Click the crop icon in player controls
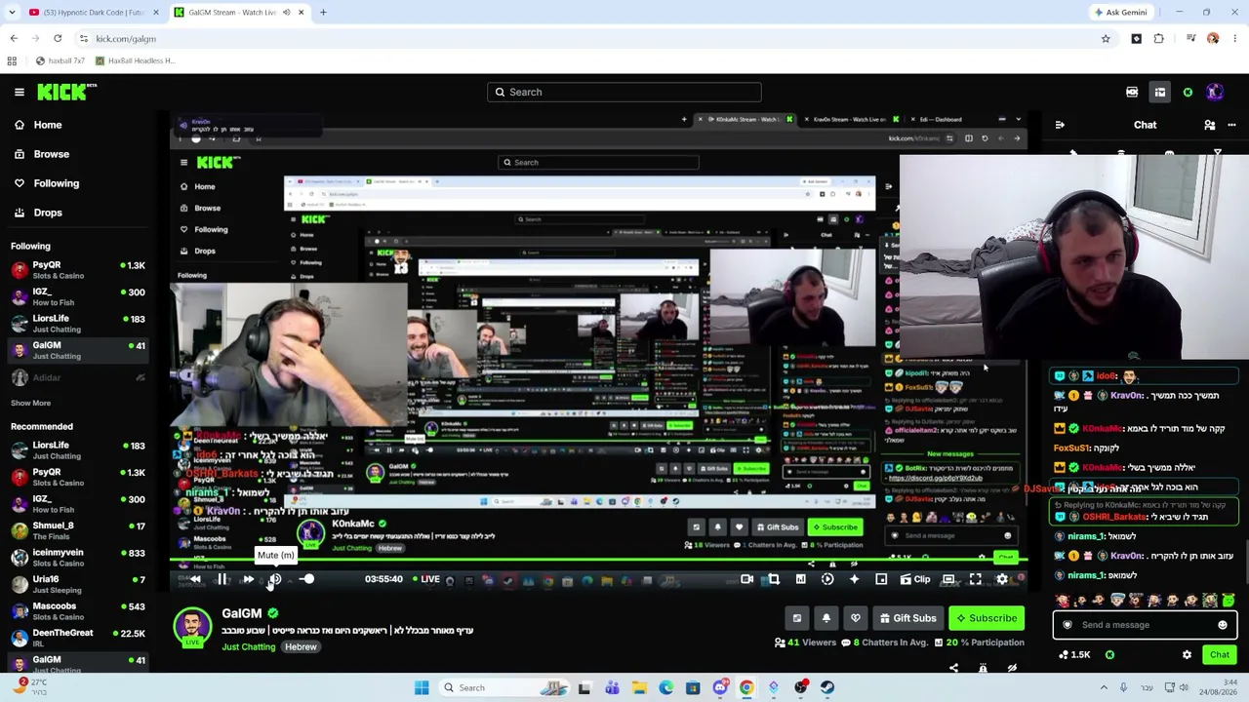 (774, 579)
